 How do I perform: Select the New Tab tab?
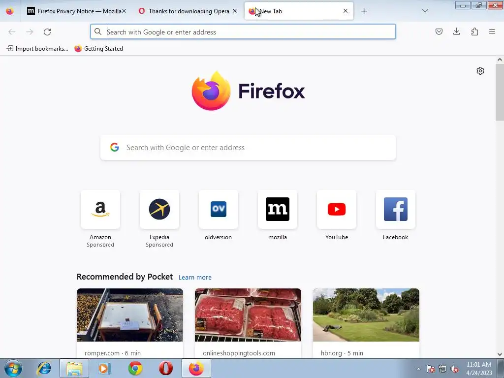pos(299,11)
